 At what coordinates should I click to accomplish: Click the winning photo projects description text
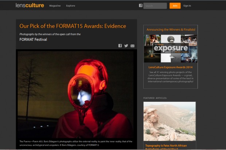coord(171,77)
